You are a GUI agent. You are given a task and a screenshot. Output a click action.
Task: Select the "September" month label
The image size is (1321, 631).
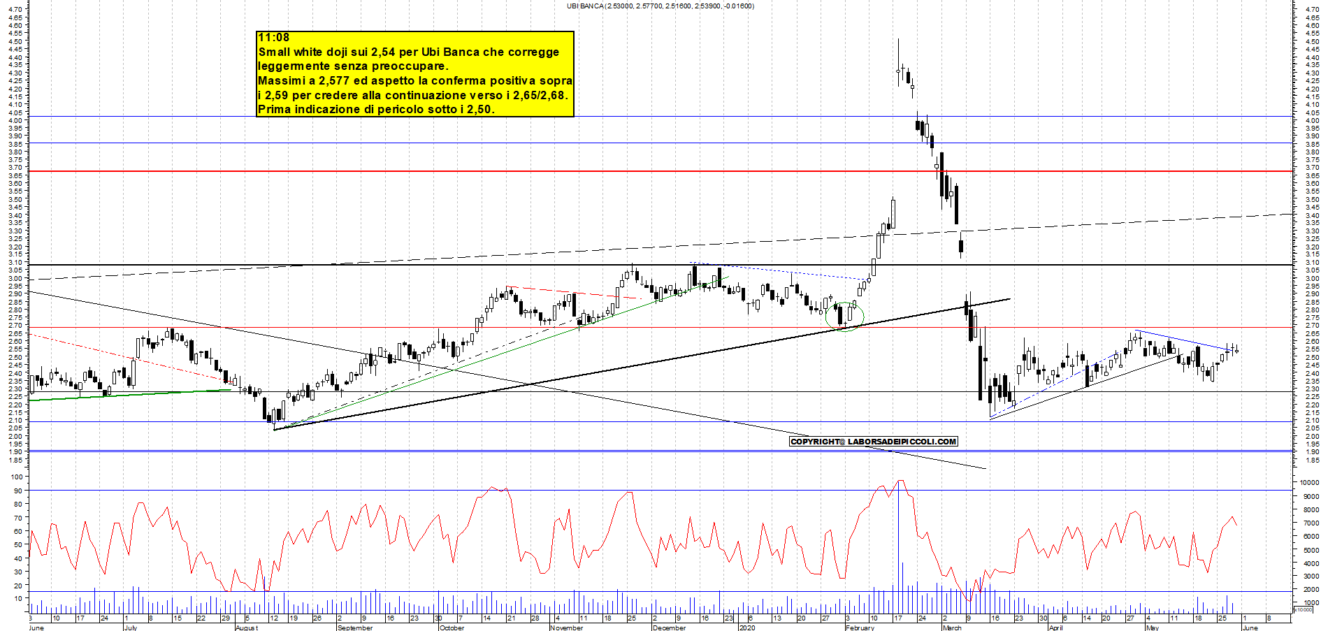(355, 628)
